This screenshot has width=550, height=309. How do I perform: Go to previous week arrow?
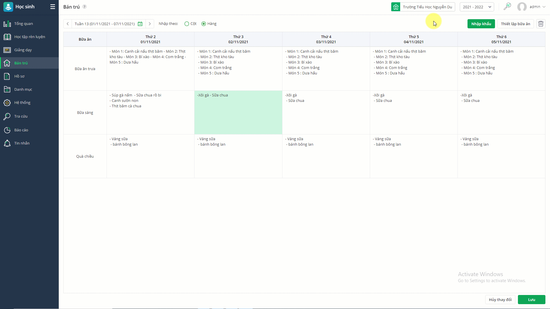pos(68,24)
